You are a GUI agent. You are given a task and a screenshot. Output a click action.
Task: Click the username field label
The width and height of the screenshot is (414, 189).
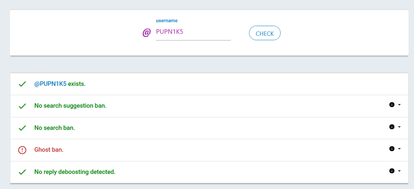[x=167, y=21]
